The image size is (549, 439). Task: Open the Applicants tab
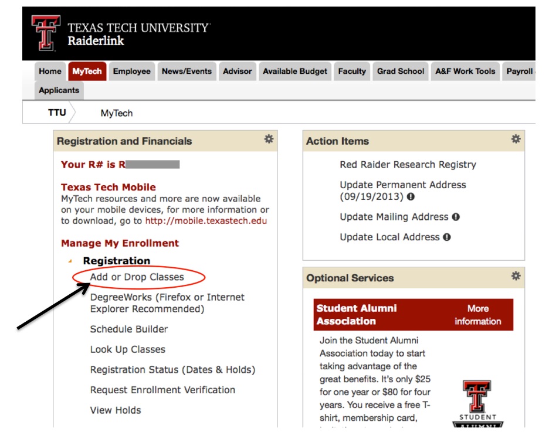[59, 90]
